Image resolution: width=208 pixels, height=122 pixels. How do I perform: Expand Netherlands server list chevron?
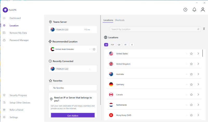click(198, 105)
